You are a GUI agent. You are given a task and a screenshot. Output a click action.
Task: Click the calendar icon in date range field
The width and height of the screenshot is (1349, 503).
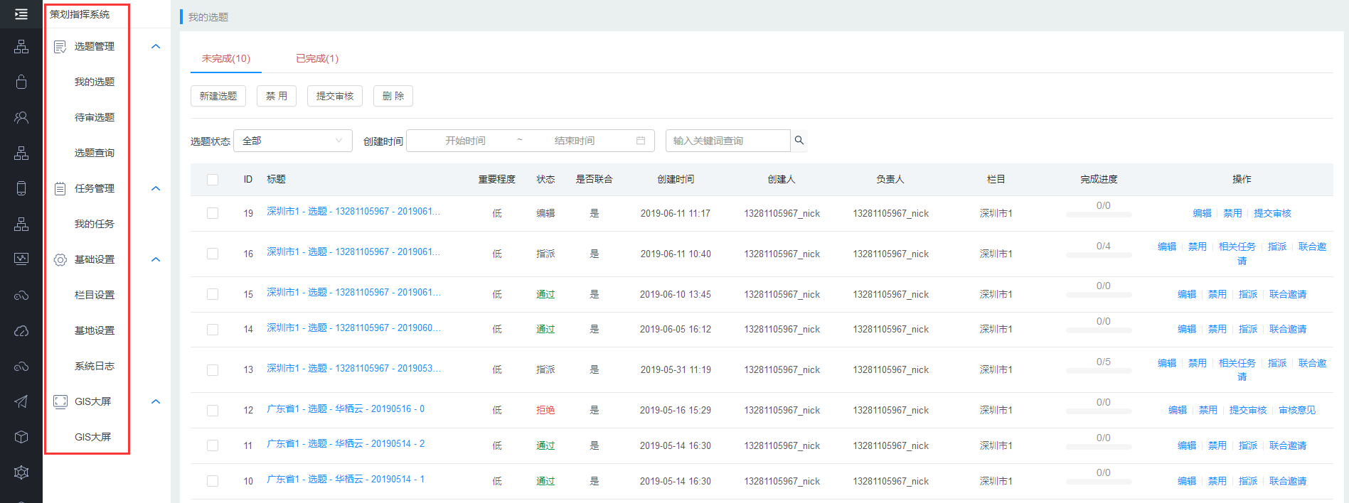coord(641,141)
